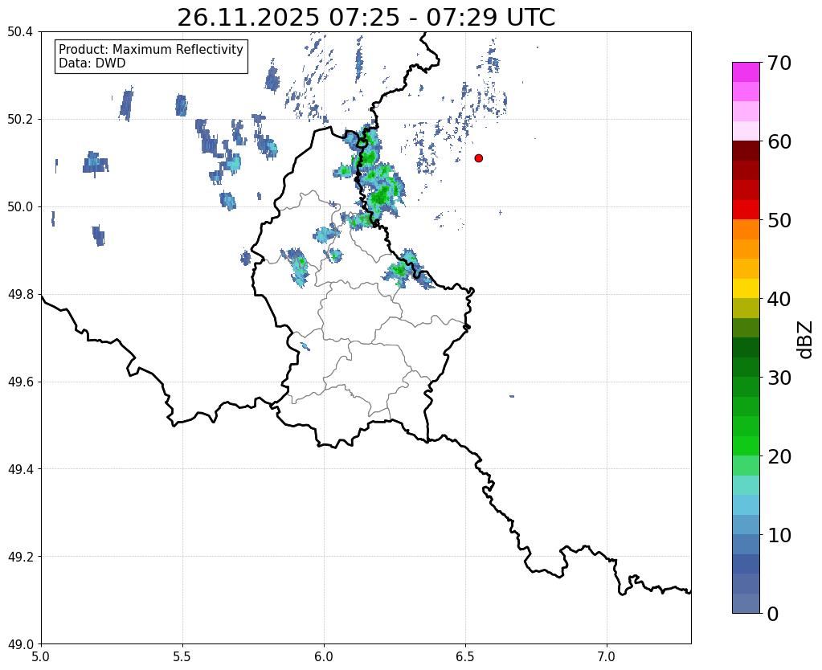The image size is (822, 670).
Task: Pick the bright red 50 dBZ swatch
Action: [x=746, y=210]
